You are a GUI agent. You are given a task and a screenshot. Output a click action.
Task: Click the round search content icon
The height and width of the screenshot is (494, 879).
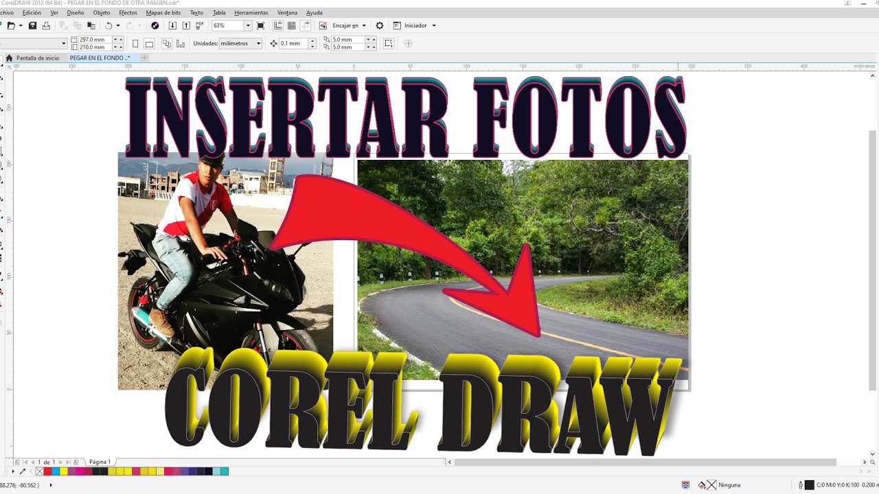point(155,25)
